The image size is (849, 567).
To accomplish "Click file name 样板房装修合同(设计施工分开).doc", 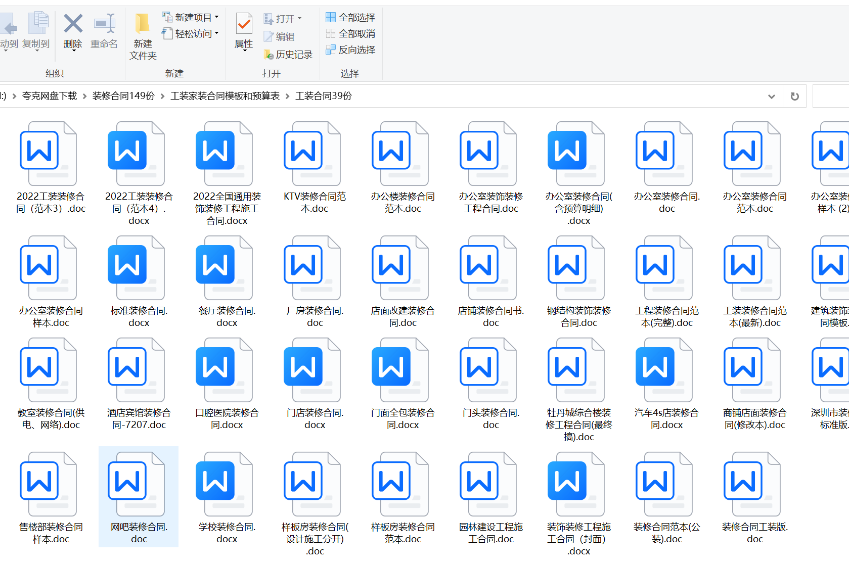I will pos(315,539).
